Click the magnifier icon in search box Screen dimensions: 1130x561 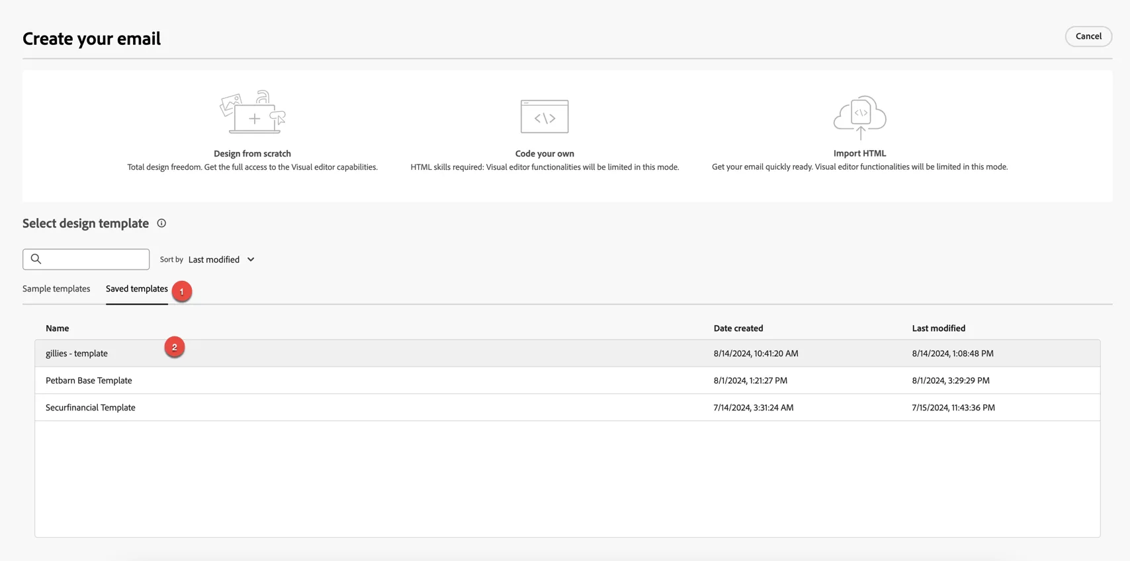coord(36,259)
